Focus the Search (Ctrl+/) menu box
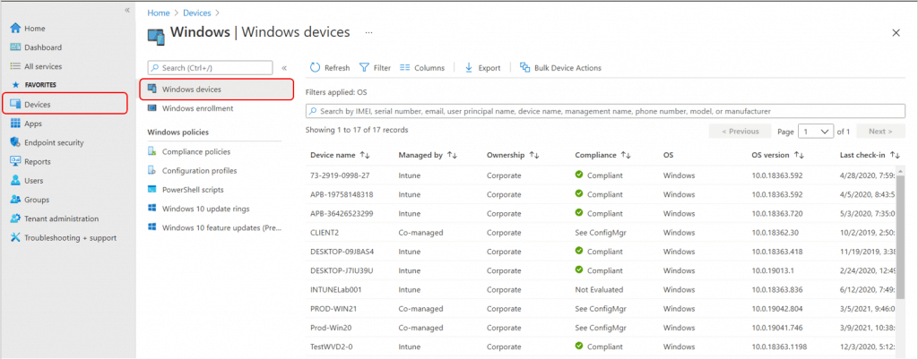Viewport: 918px width, 359px height. pos(210,68)
